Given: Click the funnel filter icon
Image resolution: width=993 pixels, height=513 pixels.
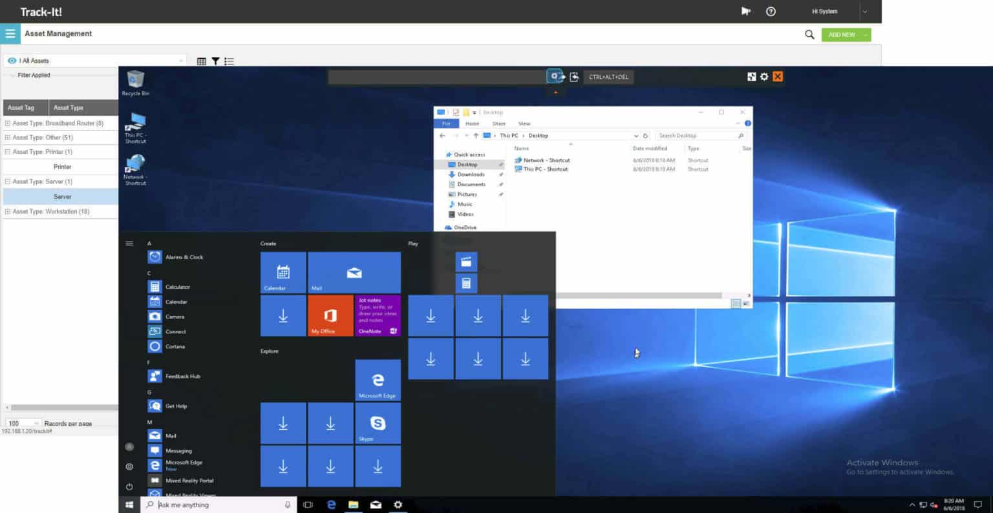Looking at the screenshot, I should click(215, 61).
